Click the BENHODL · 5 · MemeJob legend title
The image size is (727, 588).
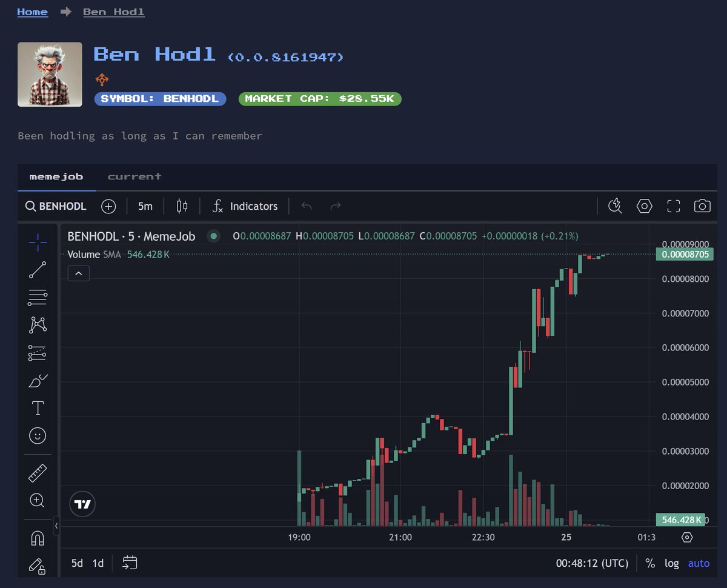pos(131,236)
